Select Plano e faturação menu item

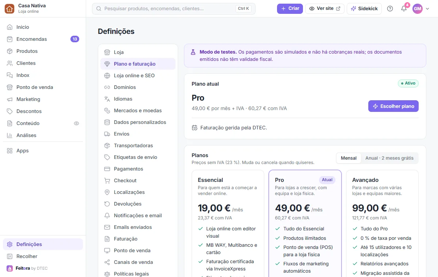[x=138, y=64]
